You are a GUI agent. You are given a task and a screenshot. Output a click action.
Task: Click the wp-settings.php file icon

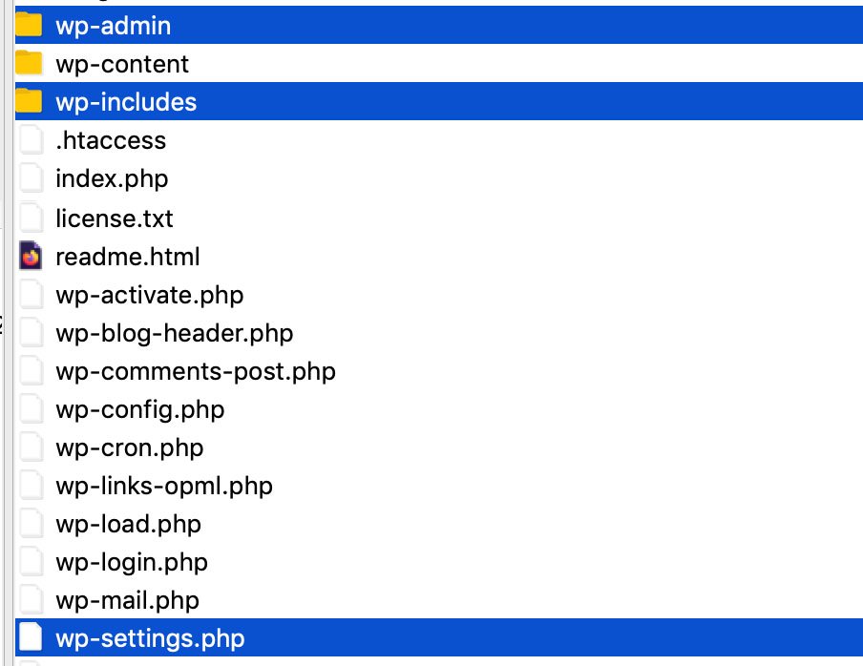click(31, 636)
